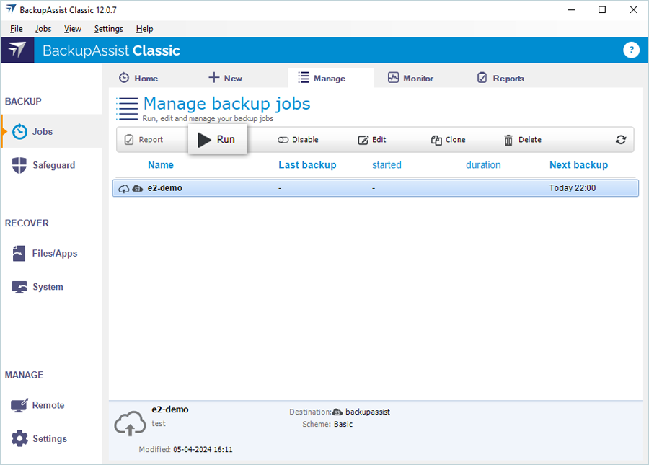Click Basic scheme value
The width and height of the screenshot is (649, 465).
pyautogui.click(x=343, y=425)
